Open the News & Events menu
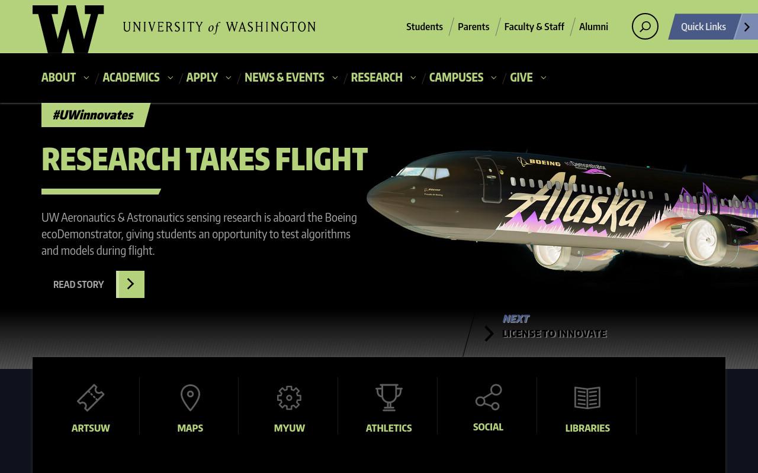 coord(284,77)
